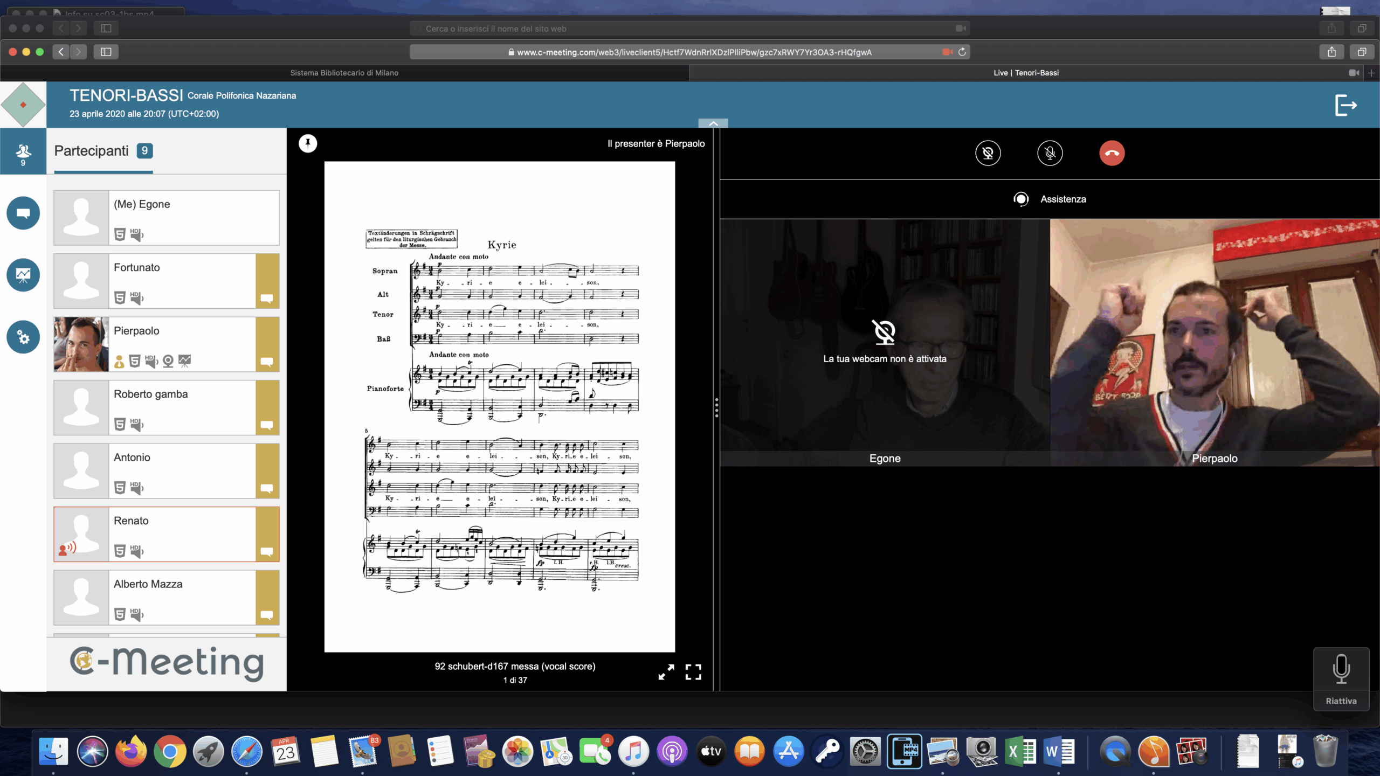This screenshot has width=1380, height=776.
Task: Open the settings gears panel in the left sidebar
Action: 23,337
